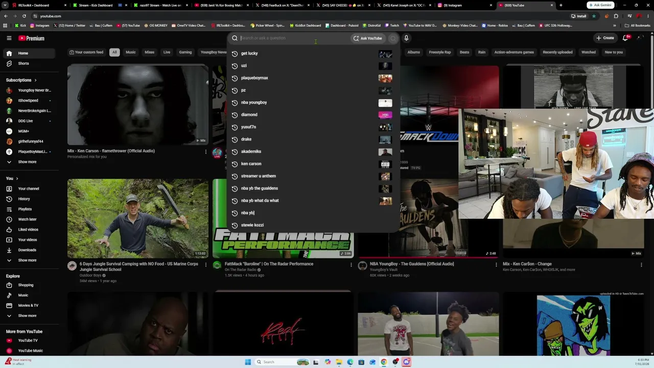Open Discord from the taskbar
Screen dimensions: 654x368
point(406,362)
